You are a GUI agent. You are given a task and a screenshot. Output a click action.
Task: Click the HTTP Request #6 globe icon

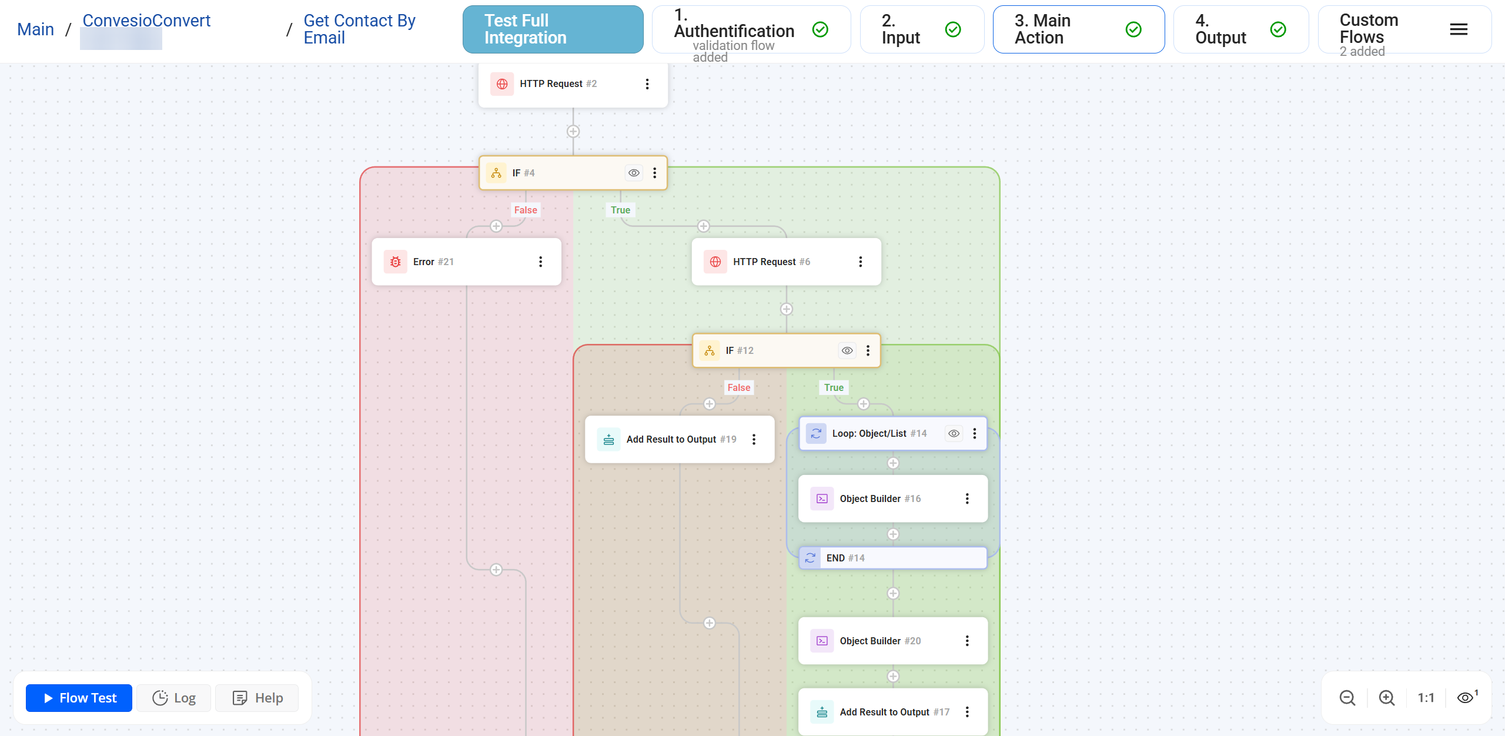click(x=715, y=262)
